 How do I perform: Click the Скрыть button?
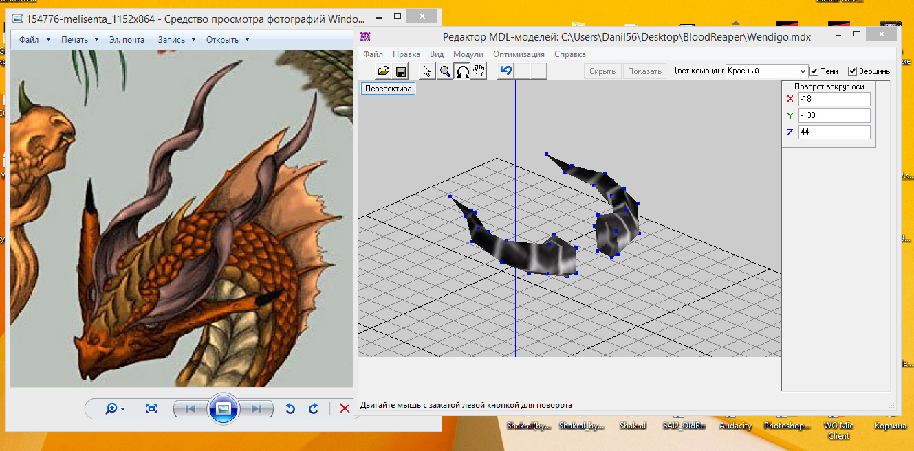pos(602,71)
